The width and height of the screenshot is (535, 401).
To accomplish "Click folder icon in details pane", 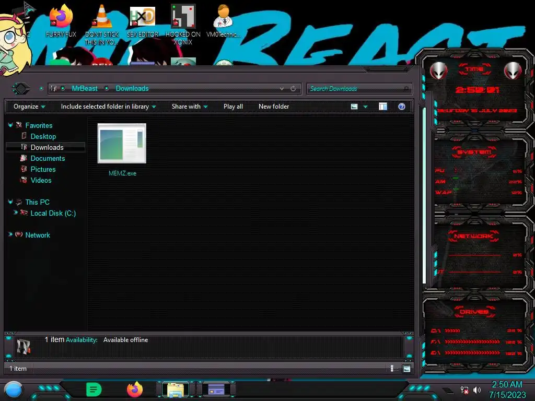I will tap(24, 346).
